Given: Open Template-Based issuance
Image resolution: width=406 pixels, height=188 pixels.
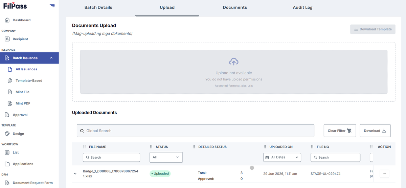Looking at the screenshot, I should [29, 81].
